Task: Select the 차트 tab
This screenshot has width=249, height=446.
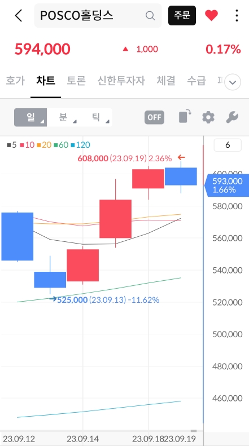Action: pos(46,81)
